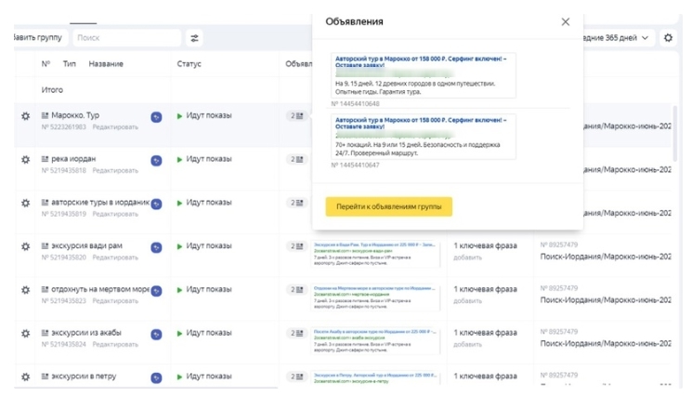Open ads count badge for Марокко. Тур
692x397 pixels.
297,115
